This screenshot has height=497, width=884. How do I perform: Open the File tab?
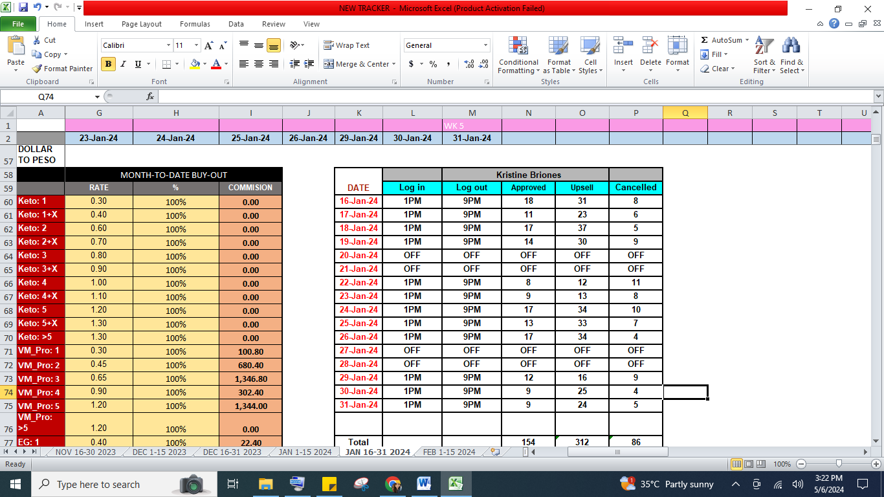(x=18, y=24)
